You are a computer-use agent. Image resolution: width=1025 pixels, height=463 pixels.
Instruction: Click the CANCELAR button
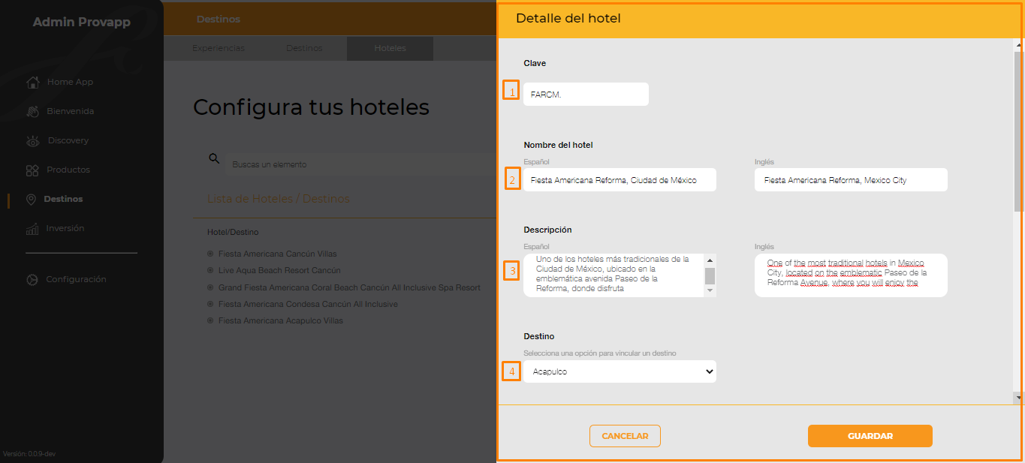tap(625, 436)
